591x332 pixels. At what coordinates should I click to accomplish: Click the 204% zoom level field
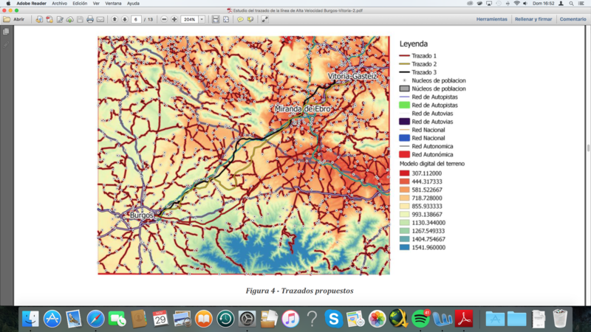click(190, 19)
